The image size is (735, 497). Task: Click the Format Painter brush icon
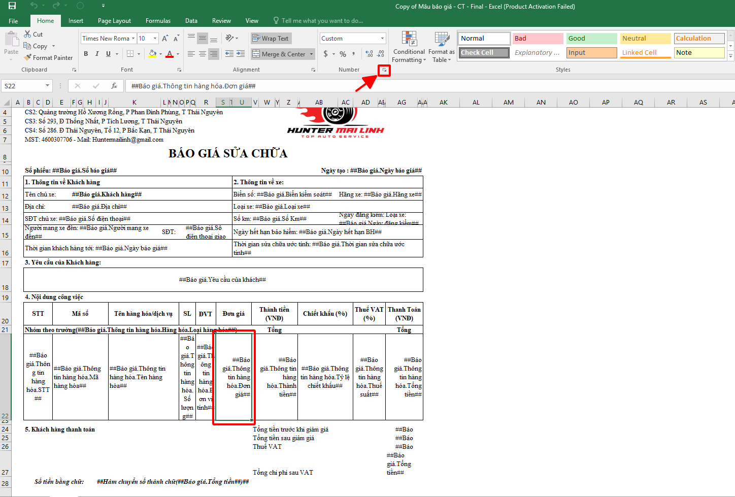27,58
